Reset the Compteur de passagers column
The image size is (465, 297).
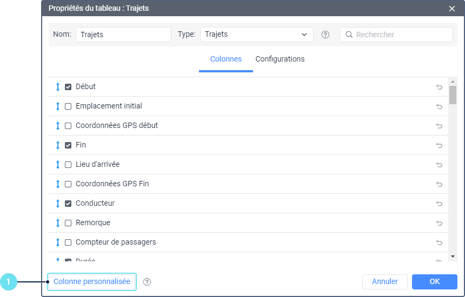point(439,242)
